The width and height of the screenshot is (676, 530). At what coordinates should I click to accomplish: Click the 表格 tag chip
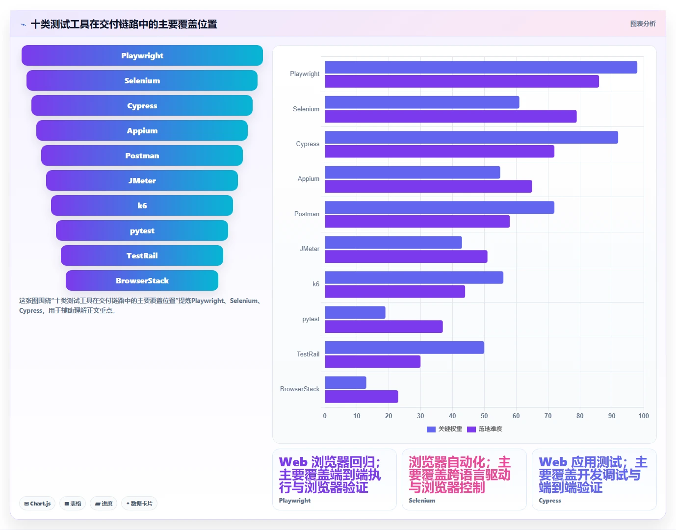[73, 504]
